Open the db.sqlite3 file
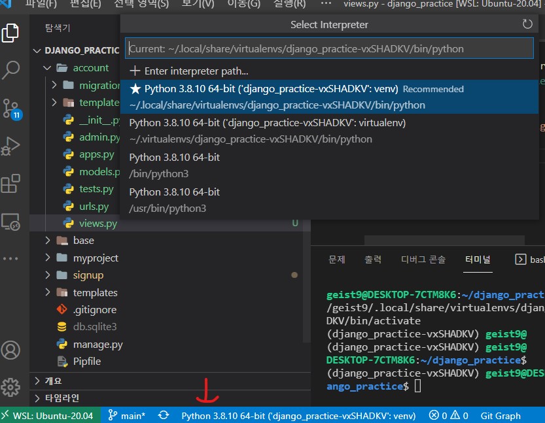 coord(94,327)
